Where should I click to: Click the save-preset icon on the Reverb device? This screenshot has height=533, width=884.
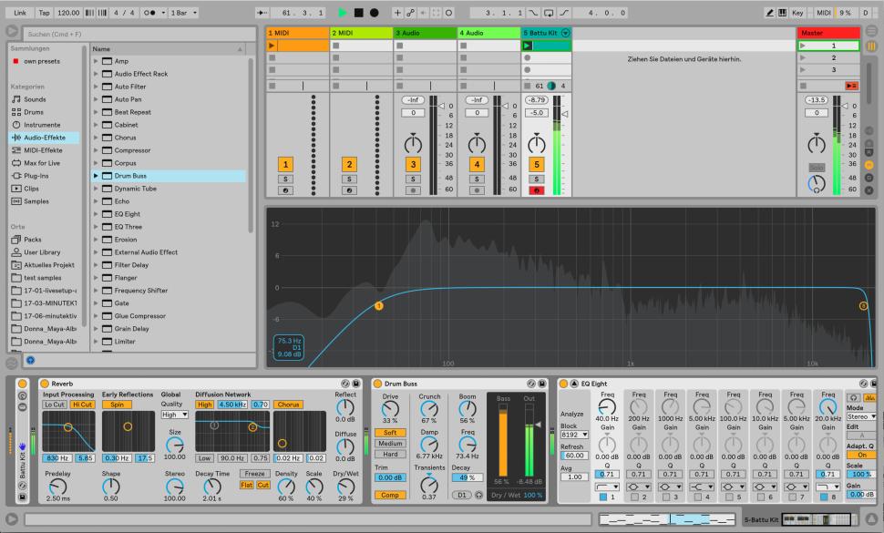[x=355, y=382]
